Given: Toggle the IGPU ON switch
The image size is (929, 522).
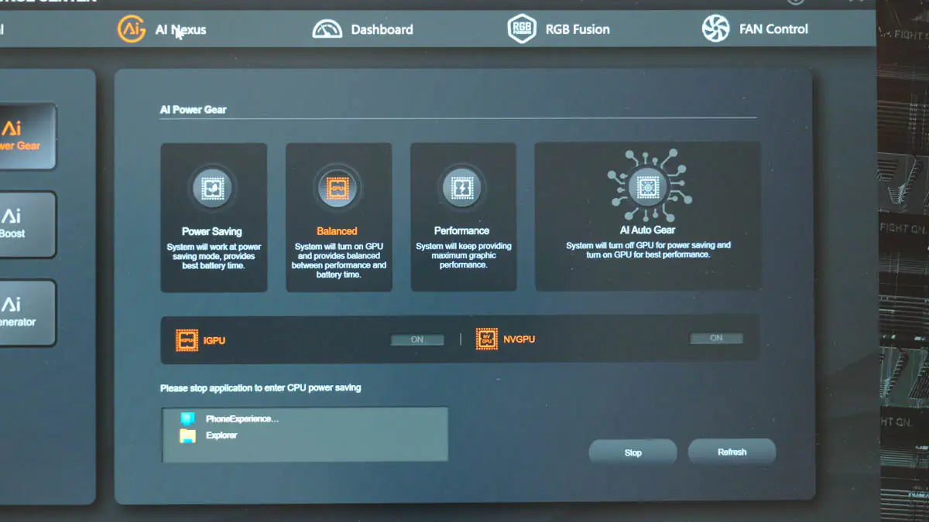Looking at the screenshot, I should point(417,339).
